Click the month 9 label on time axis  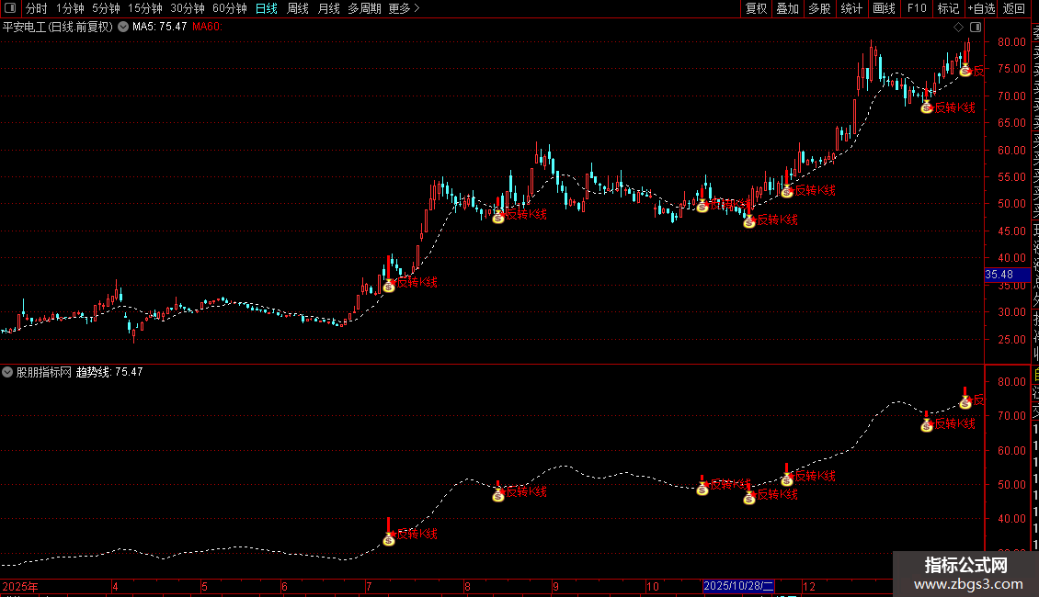(x=555, y=586)
